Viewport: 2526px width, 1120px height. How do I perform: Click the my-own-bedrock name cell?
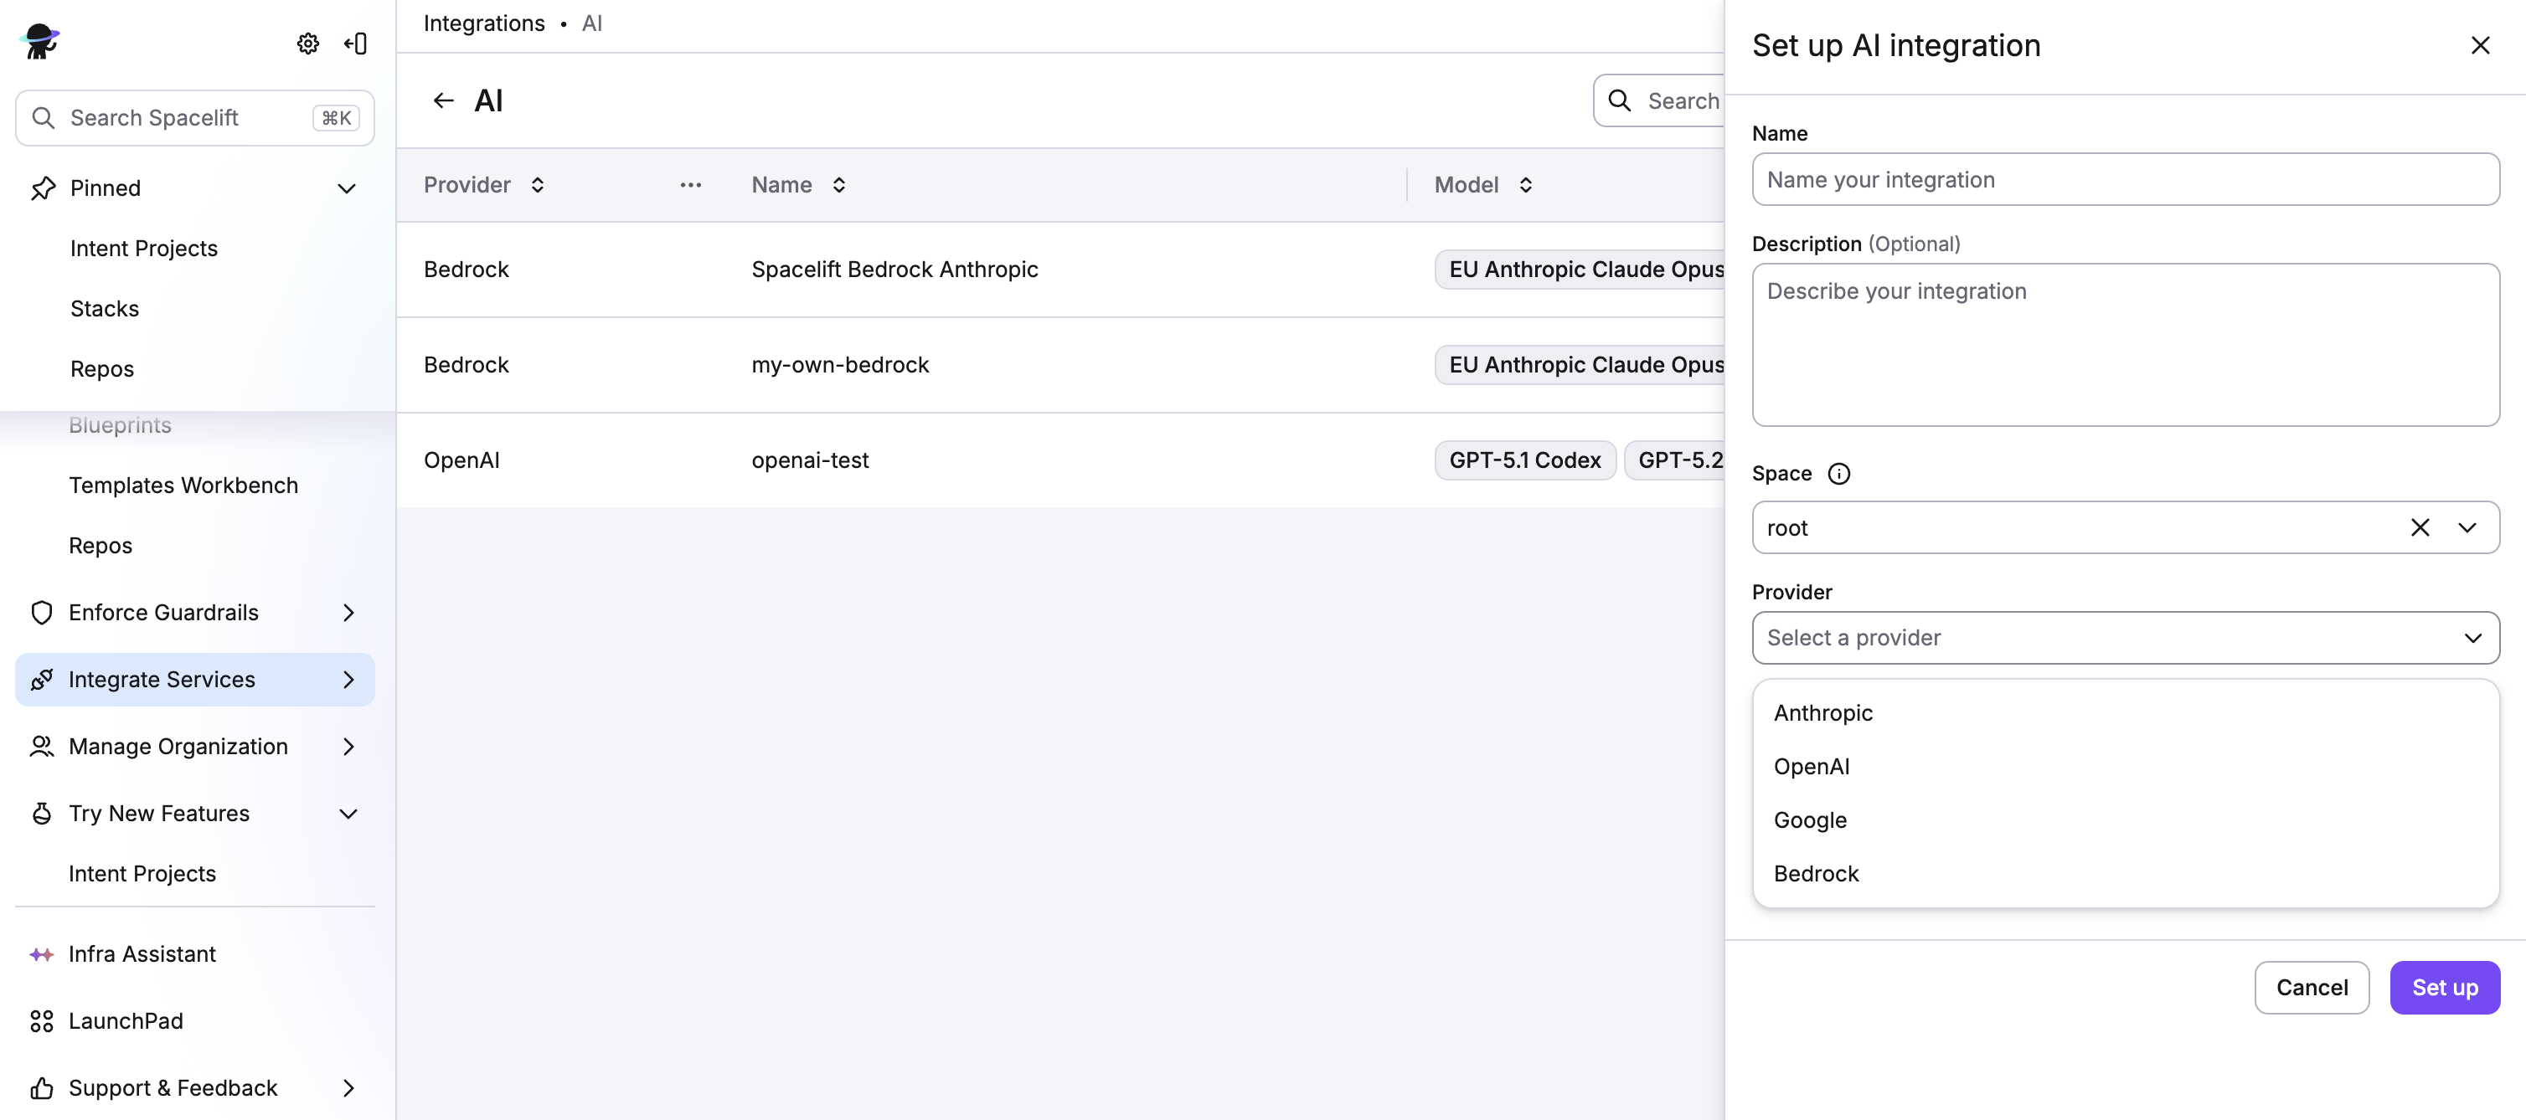(x=840, y=364)
